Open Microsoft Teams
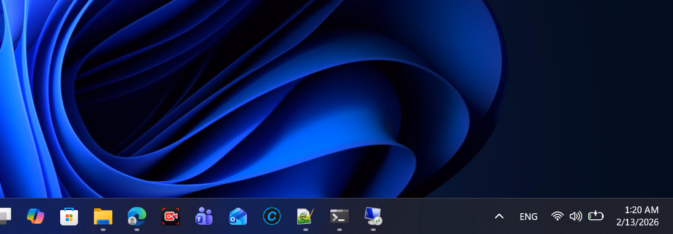This screenshot has height=234, width=673. pos(204,216)
